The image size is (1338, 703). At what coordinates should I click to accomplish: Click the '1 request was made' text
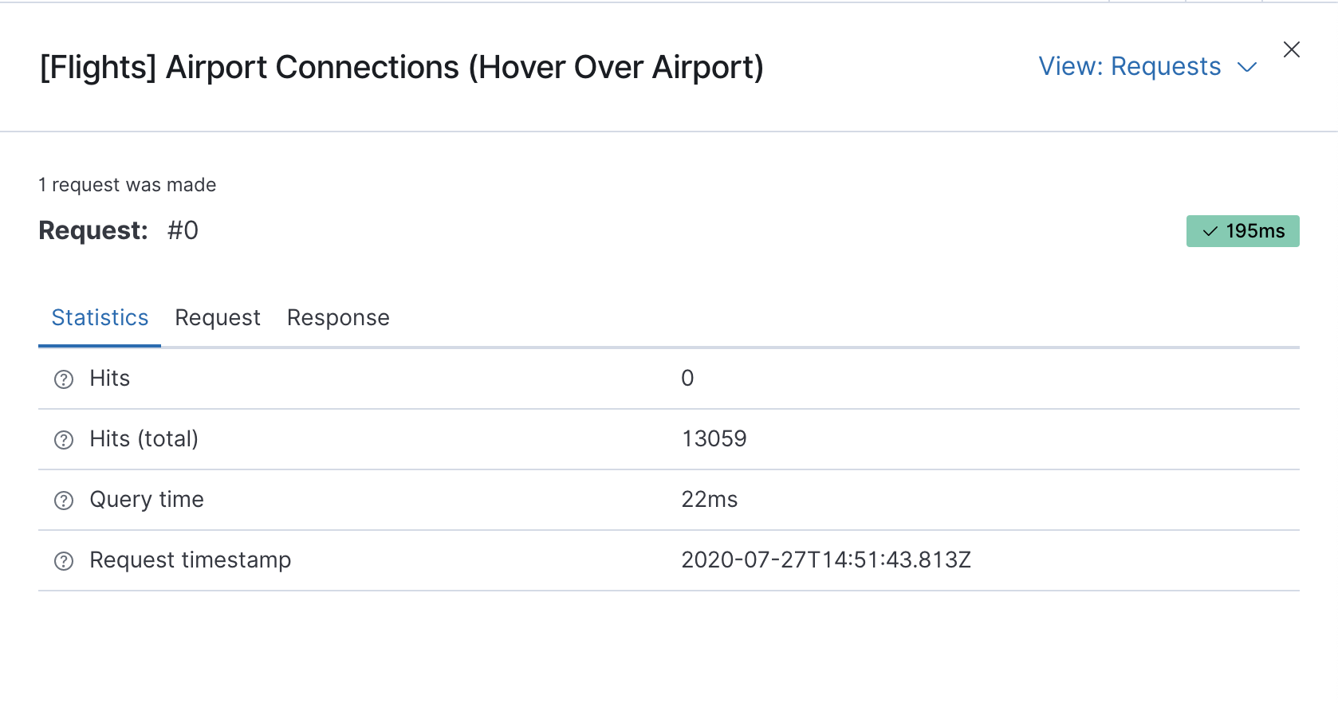pyautogui.click(x=128, y=185)
